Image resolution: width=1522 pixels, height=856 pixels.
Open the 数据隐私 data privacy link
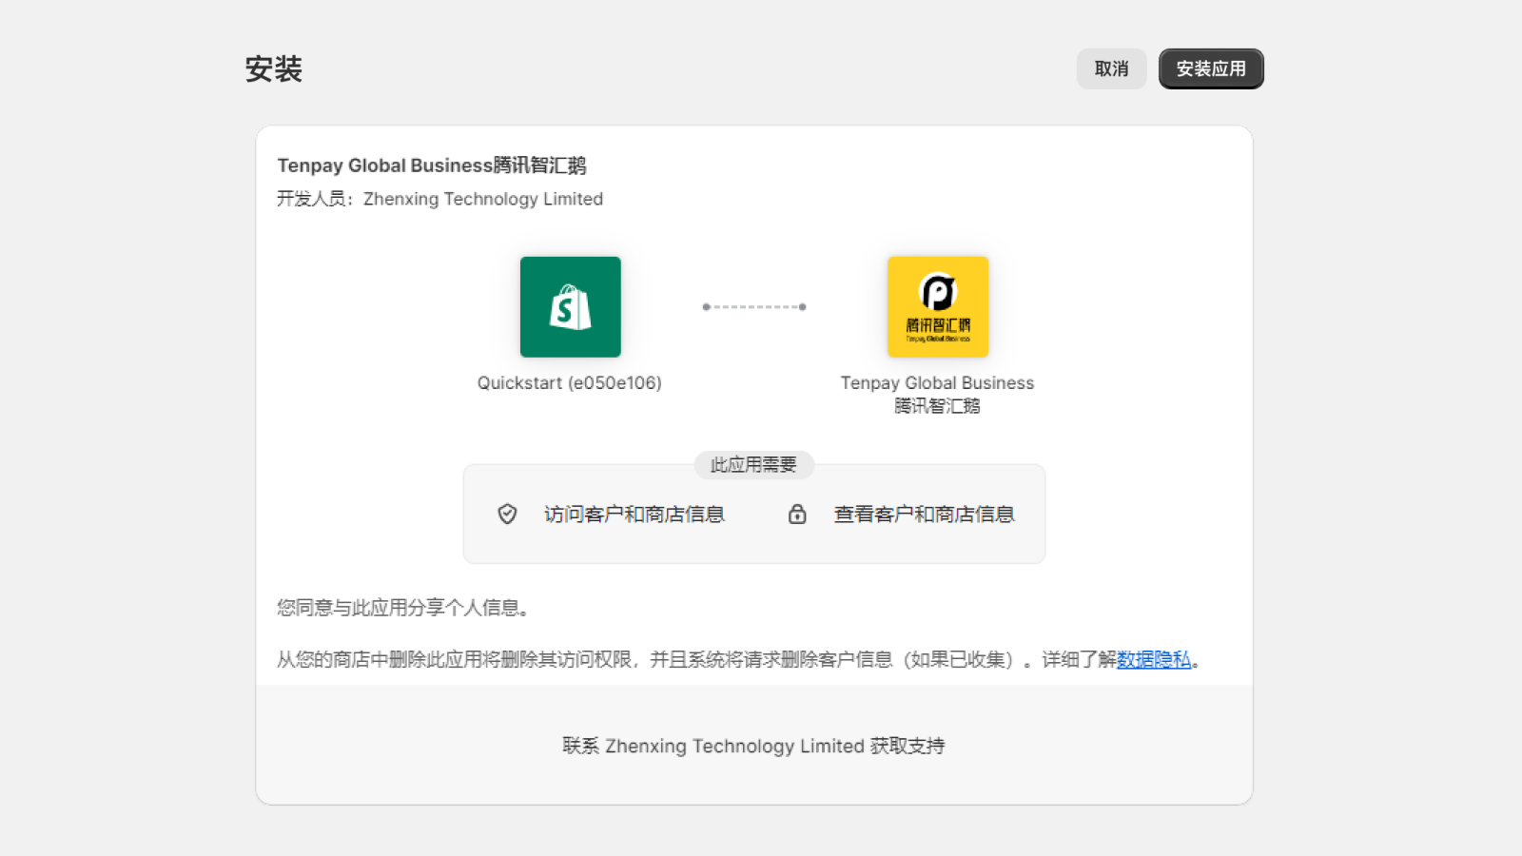pos(1154,659)
